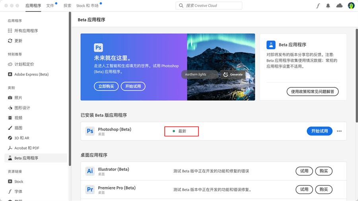This screenshot has height=201, width=358.
Task: Click the Premiere Pro (Beta) name text
Action: [117, 188]
